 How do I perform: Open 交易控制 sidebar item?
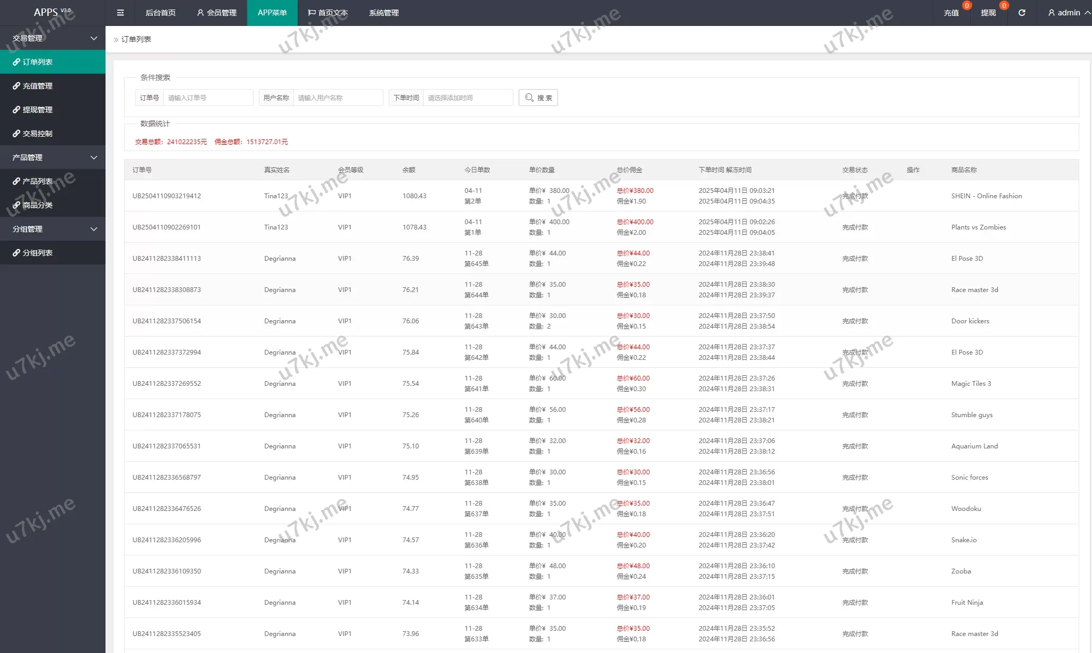(37, 134)
